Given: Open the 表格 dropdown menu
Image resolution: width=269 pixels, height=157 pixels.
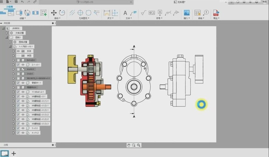Looking at the screenshot, I should pyautogui.click(x=201, y=18).
